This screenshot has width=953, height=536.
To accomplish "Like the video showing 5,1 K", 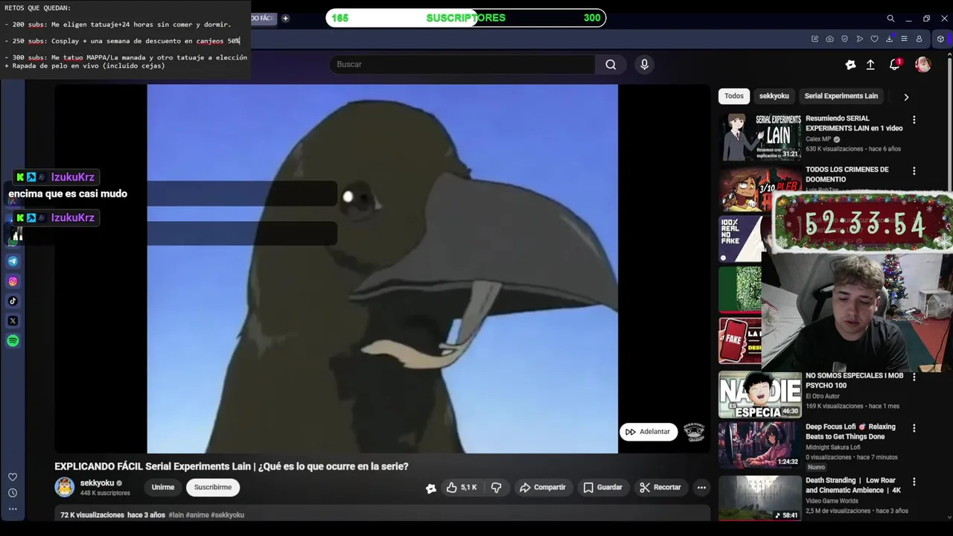I will (462, 488).
